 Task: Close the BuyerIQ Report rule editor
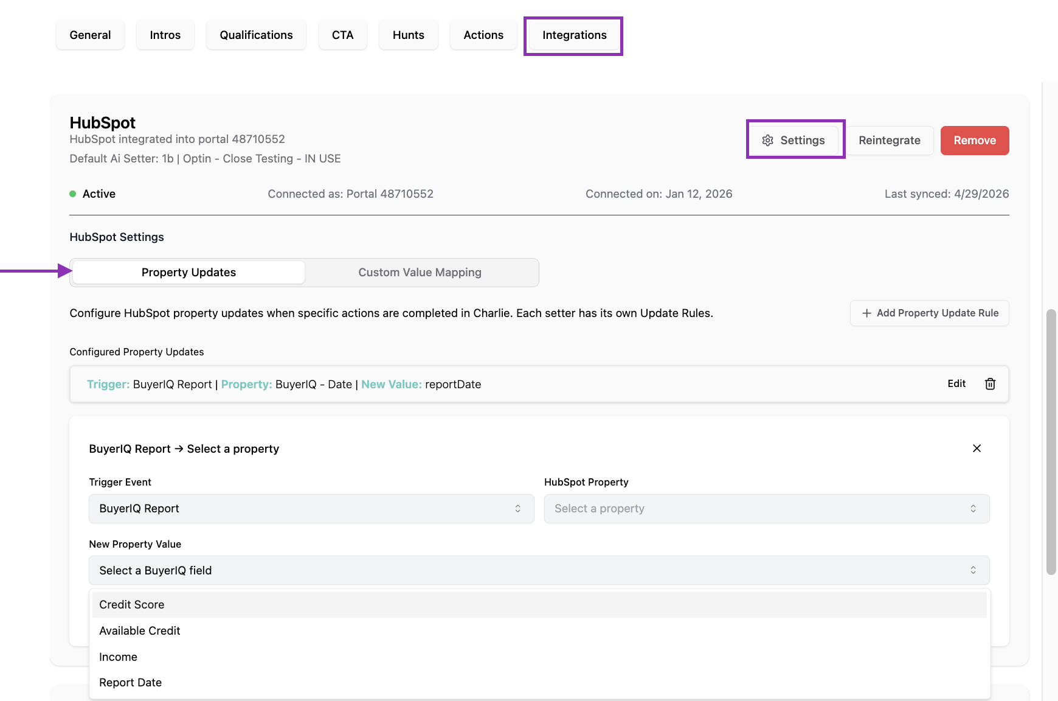977,448
